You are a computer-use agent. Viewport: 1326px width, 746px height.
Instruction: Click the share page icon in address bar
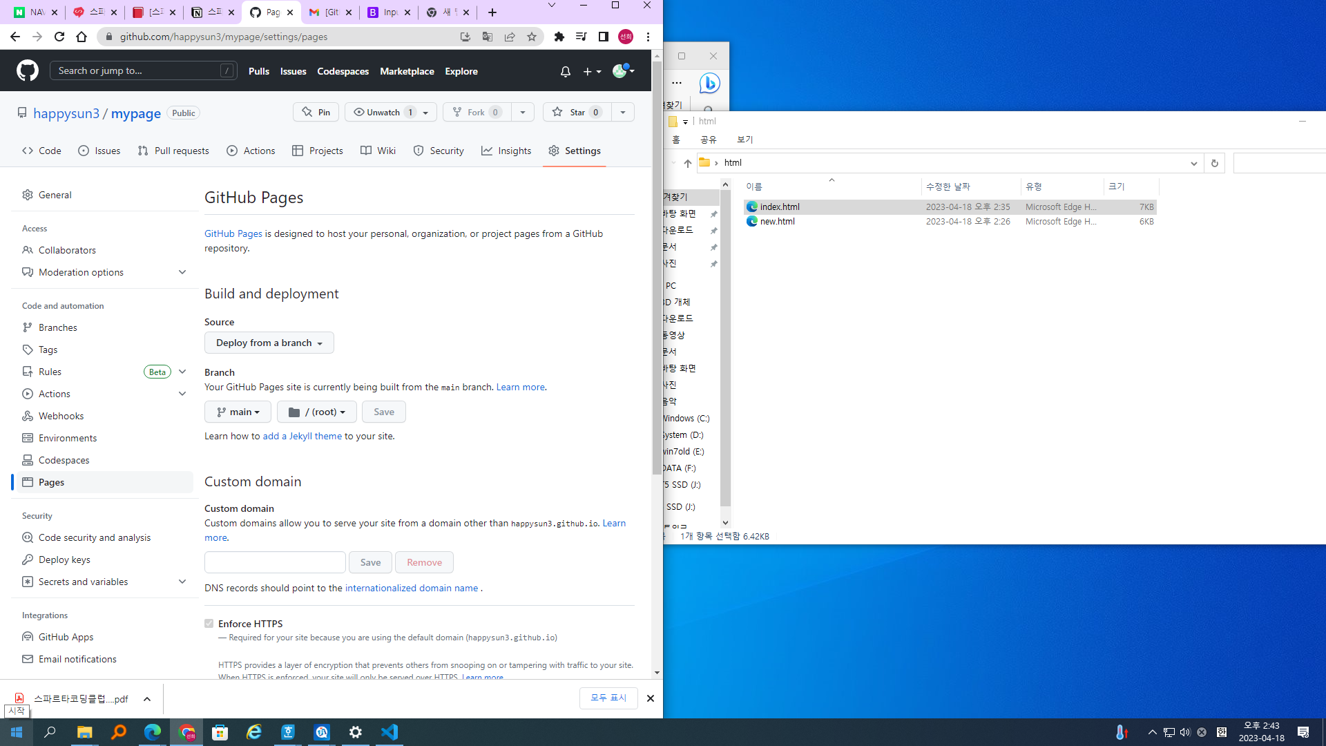click(x=510, y=37)
